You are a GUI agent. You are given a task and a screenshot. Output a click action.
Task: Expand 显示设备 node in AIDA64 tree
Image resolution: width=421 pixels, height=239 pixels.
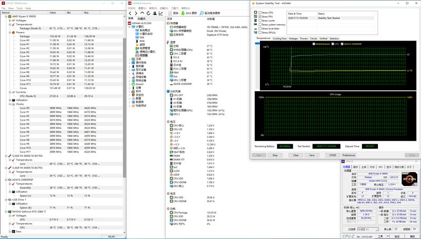click(129, 70)
